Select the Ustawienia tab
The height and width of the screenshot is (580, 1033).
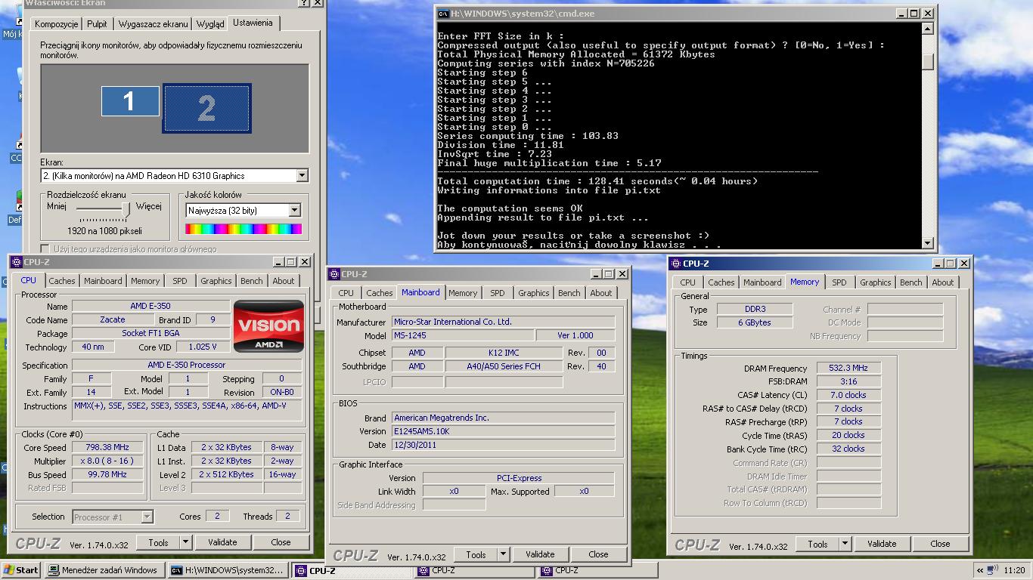coord(253,23)
